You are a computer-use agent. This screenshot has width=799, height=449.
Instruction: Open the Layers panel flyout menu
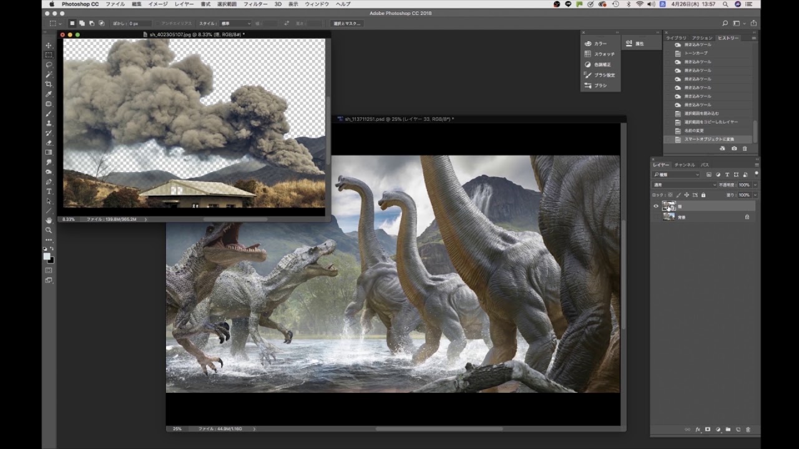757,165
